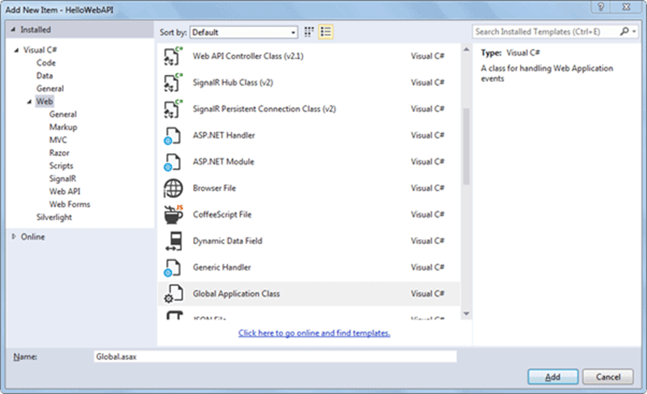647x394 pixels.
Task: Click the template list scrollbar thumb
Action: [466, 146]
